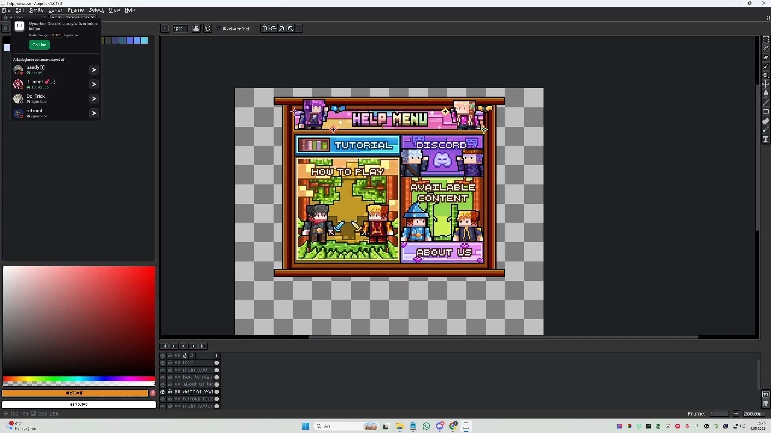The image size is (771, 433).
Task: Open the Edit menu
Action: 20,10
